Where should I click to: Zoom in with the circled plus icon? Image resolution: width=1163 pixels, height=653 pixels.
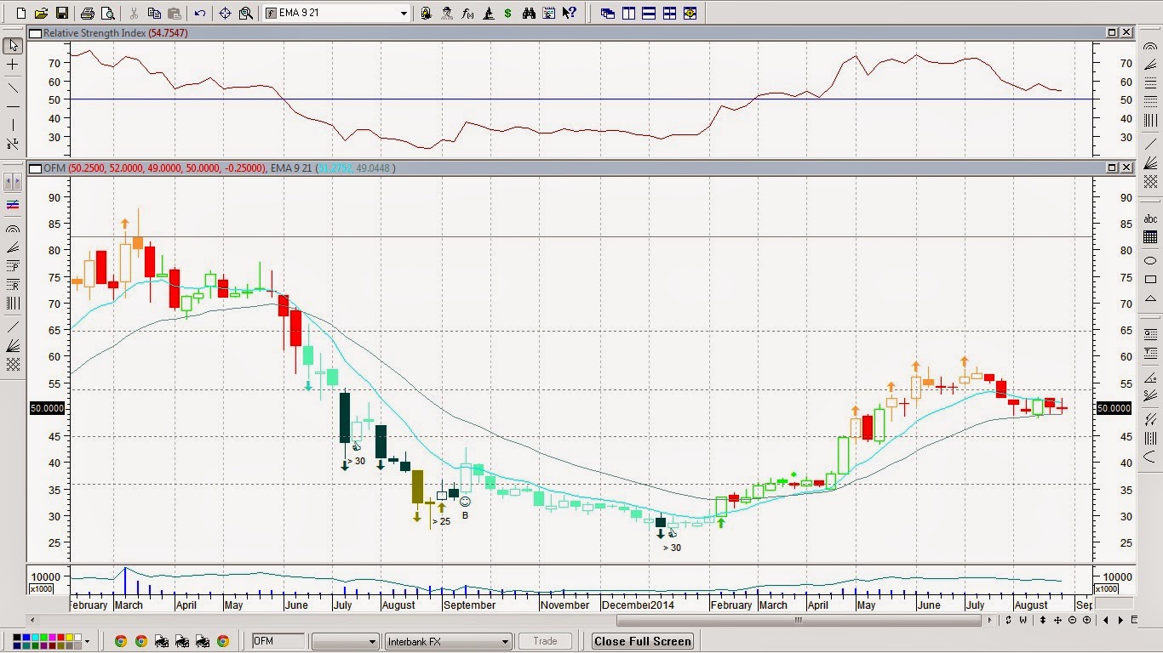pyautogui.click(x=1086, y=620)
